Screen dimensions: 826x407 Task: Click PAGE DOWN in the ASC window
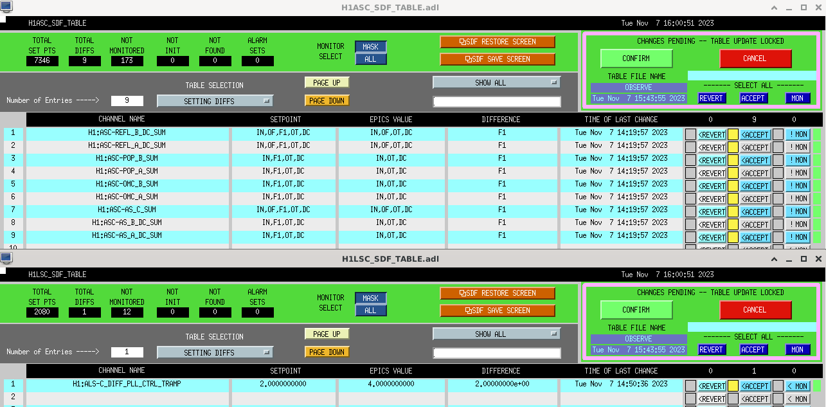point(327,101)
